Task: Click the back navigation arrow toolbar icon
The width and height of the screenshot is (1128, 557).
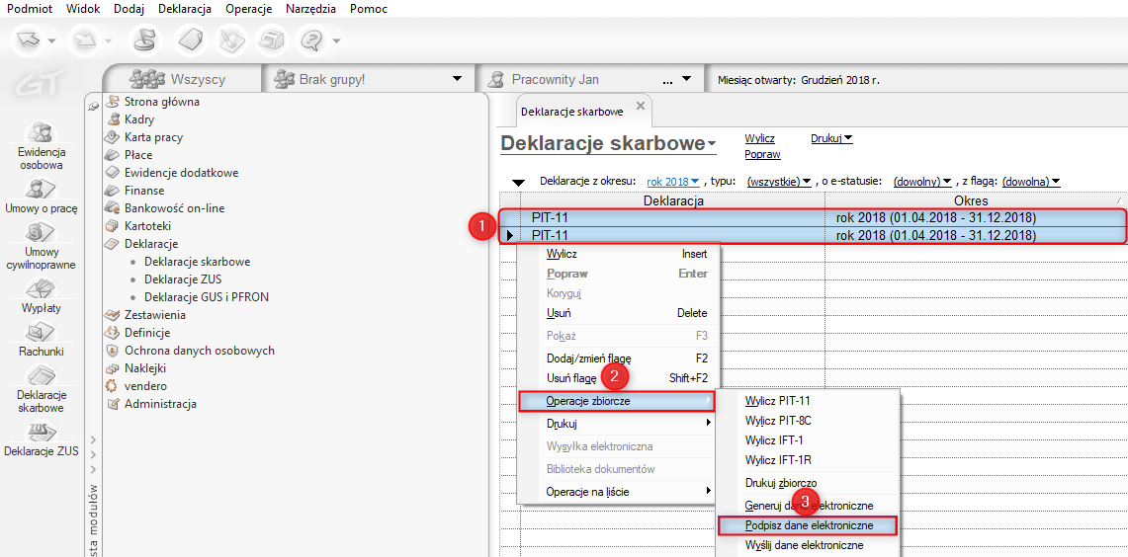Action: tap(28, 40)
